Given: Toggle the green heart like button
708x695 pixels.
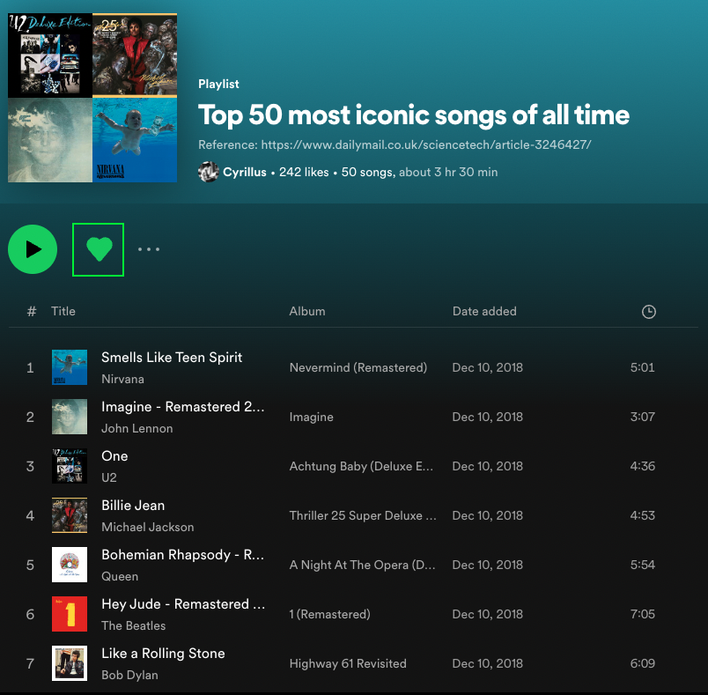Looking at the screenshot, I should coord(99,249).
